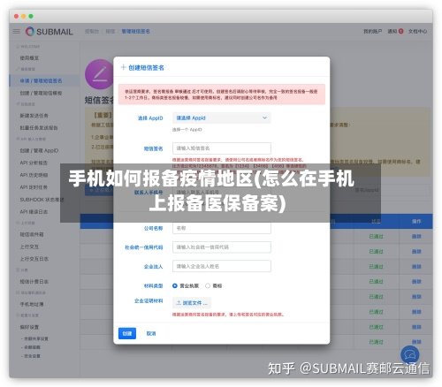Maximize the window using the green button
Image resolution: width=442 pixels, height=387 pixels.
[x=31, y=16]
